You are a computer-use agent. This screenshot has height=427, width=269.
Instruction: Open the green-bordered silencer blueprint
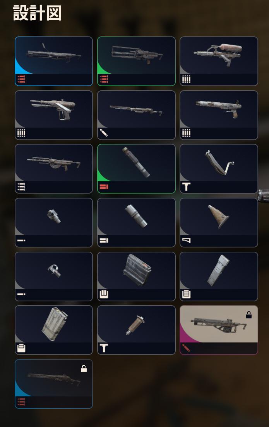click(136, 169)
